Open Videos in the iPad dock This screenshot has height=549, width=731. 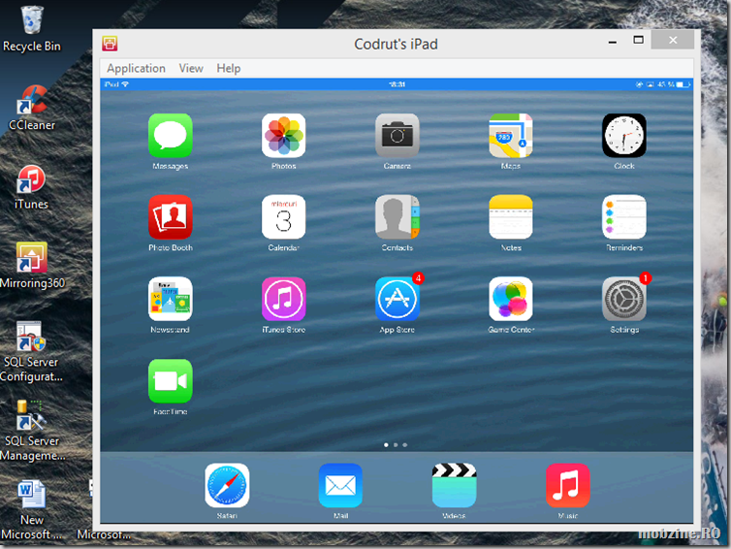point(454,486)
